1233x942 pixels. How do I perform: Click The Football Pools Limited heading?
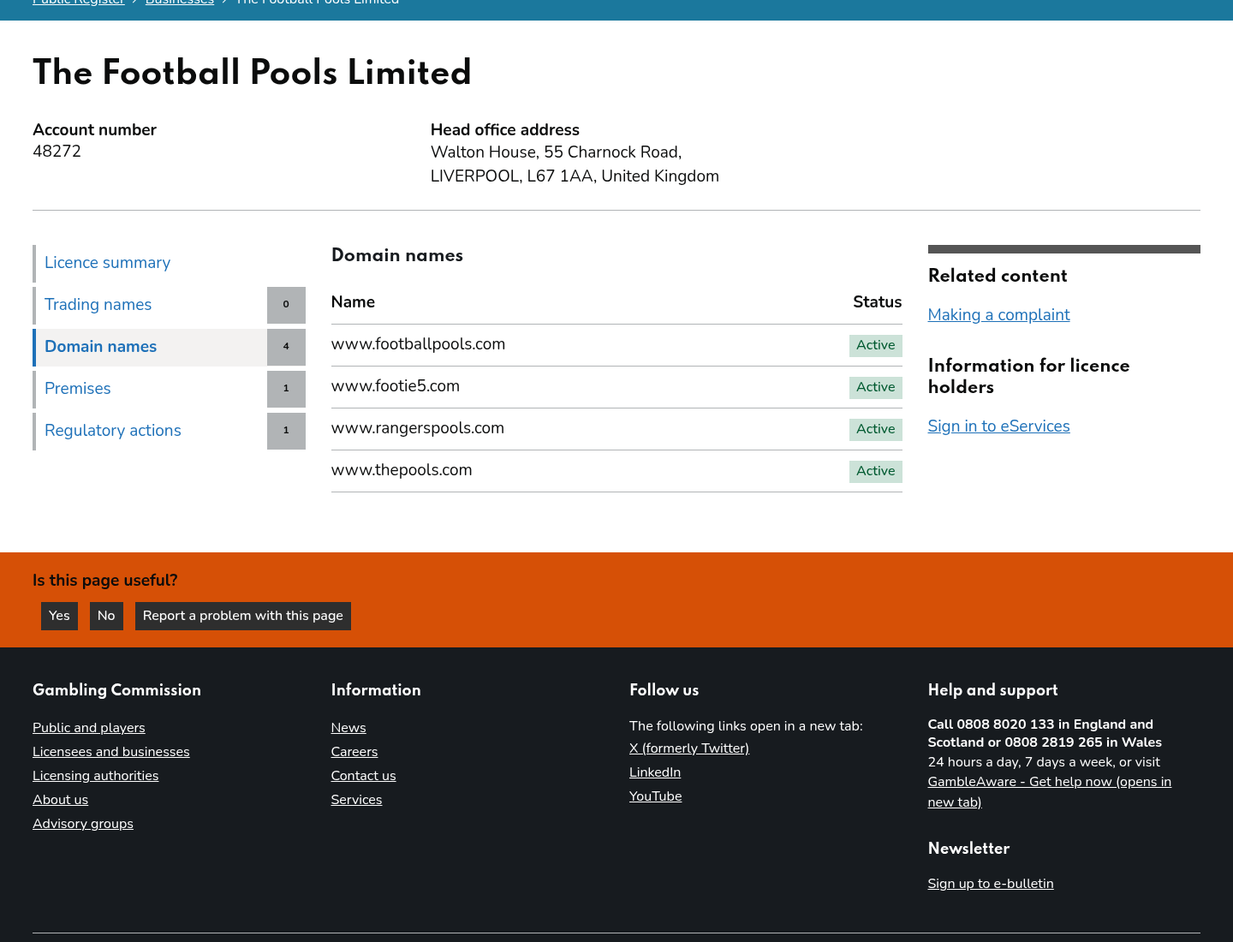(x=252, y=74)
